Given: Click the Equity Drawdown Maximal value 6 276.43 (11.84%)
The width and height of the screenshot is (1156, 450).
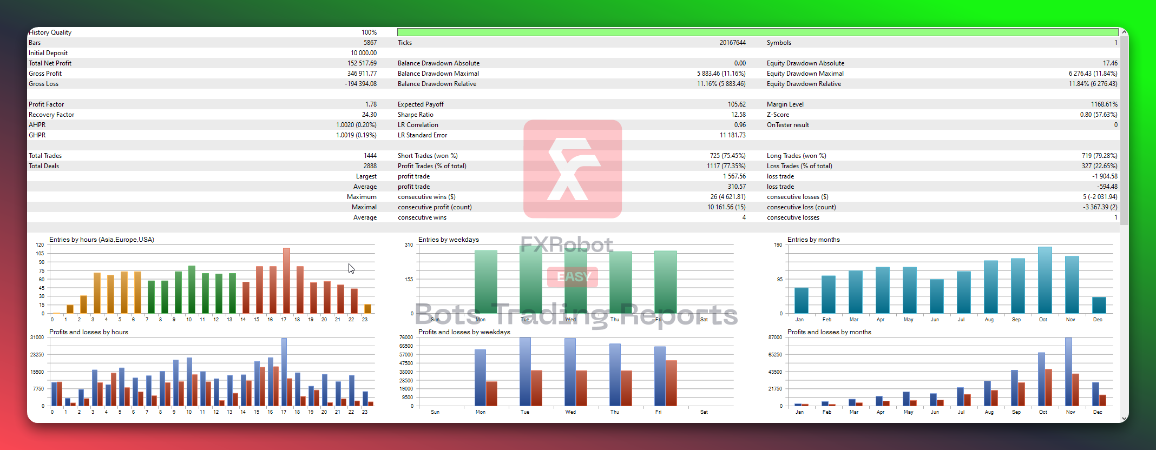Looking at the screenshot, I should point(1093,74).
